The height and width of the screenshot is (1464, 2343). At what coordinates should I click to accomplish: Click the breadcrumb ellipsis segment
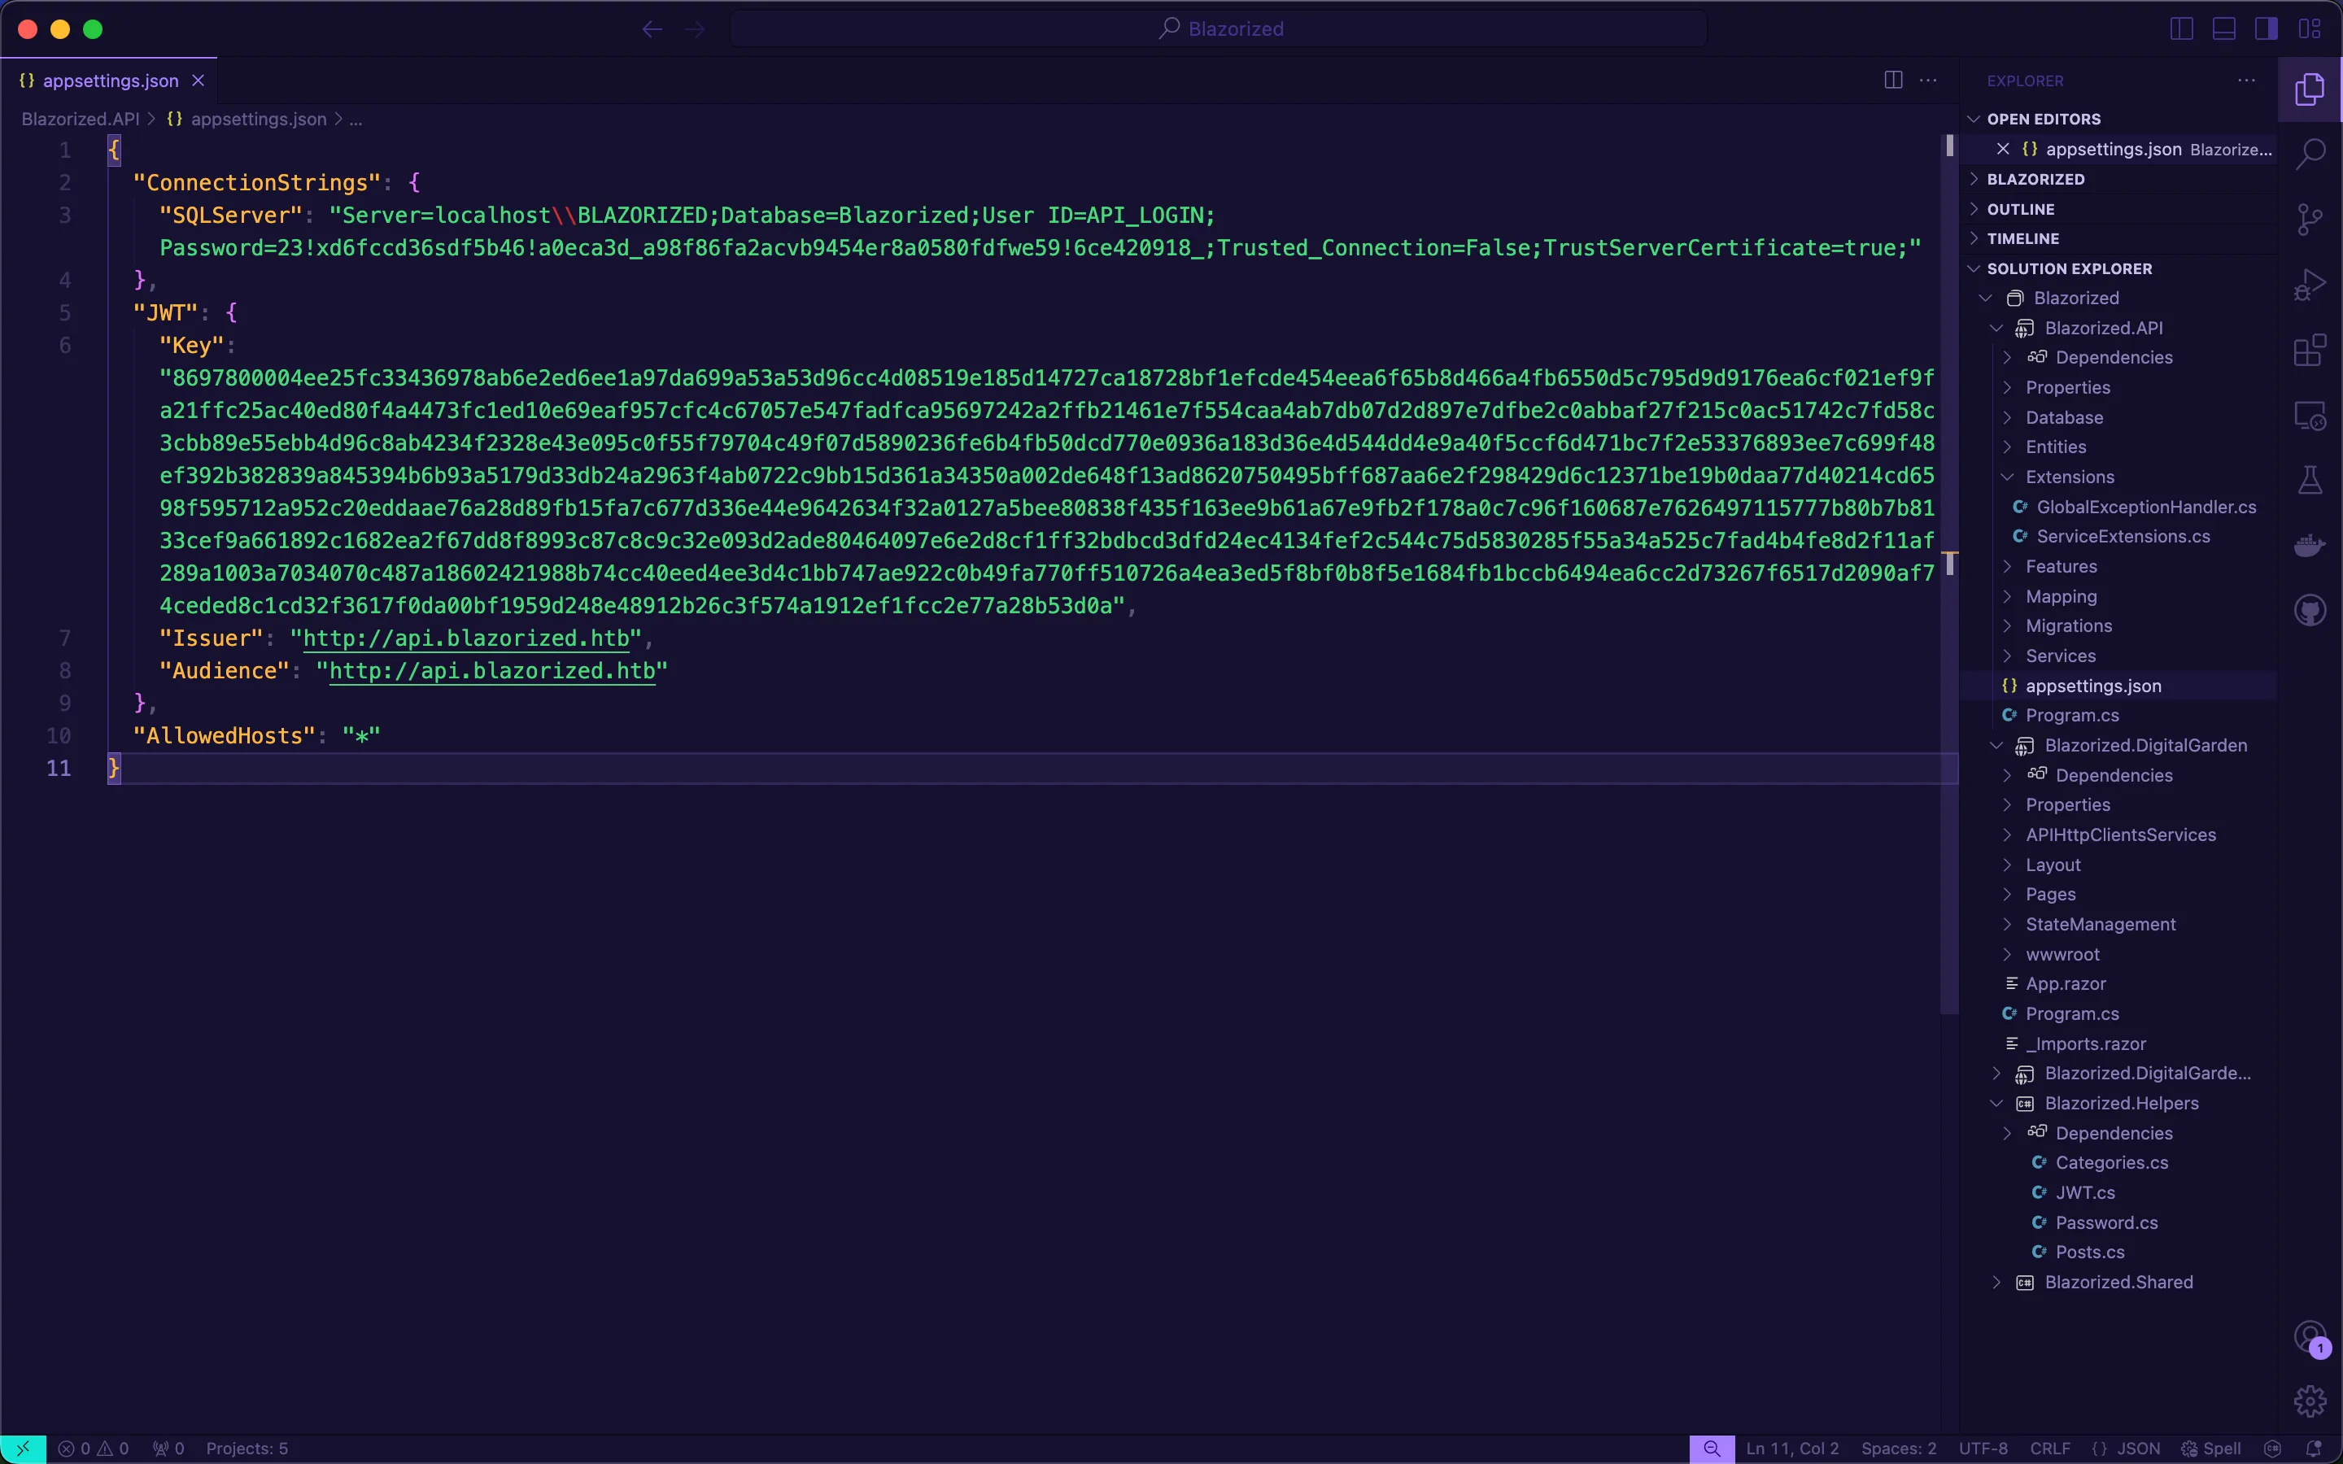point(356,119)
